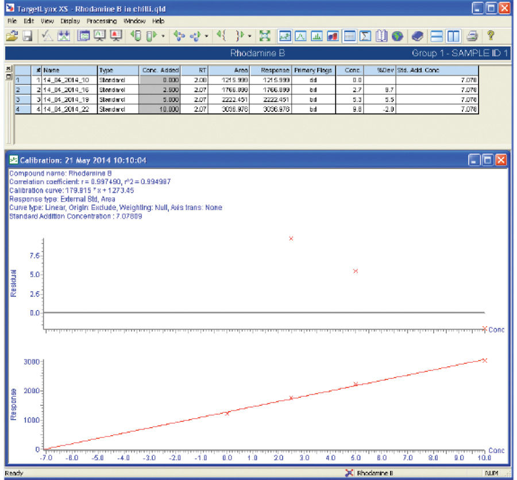Click the first monitor report icon

[x=83, y=36]
